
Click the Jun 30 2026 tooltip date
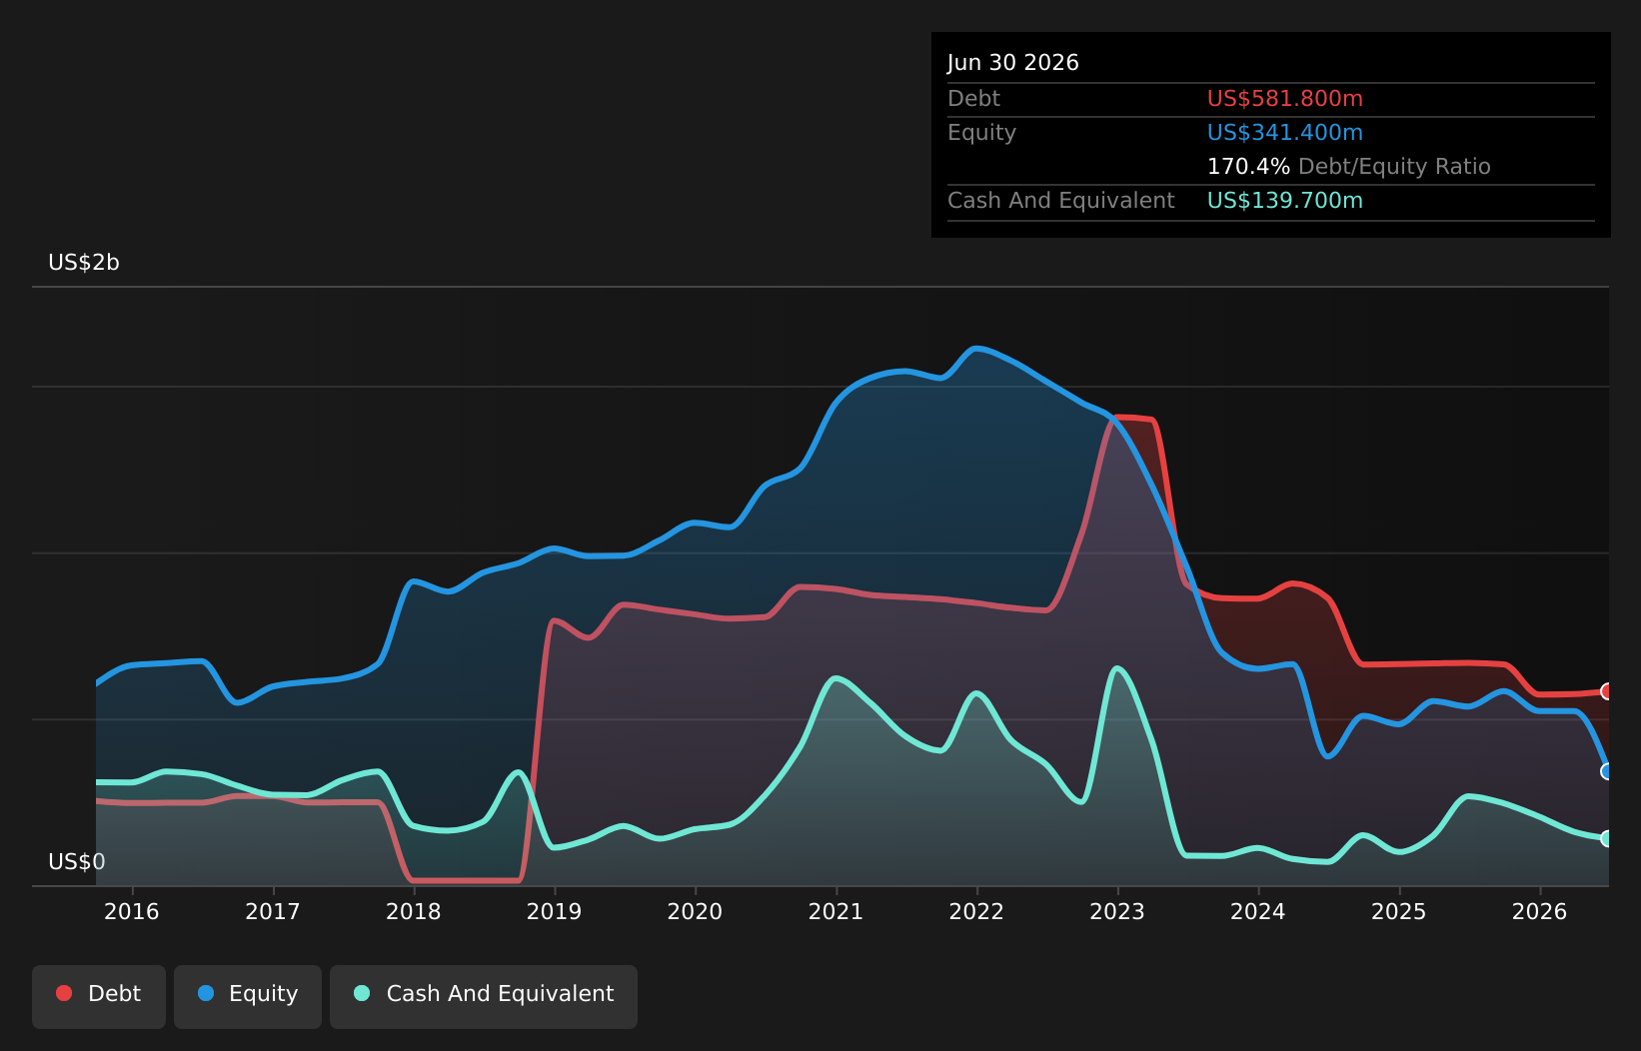point(1013,63)
